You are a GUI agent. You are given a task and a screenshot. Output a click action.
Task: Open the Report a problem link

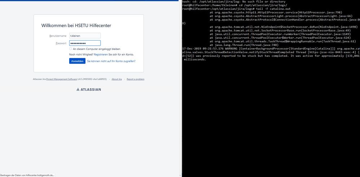coord(136,79)
